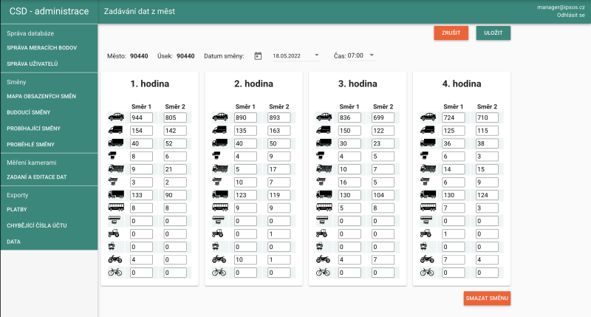
Task: Click the bus icon in 3. hodina
Action: tap(324, 208)
